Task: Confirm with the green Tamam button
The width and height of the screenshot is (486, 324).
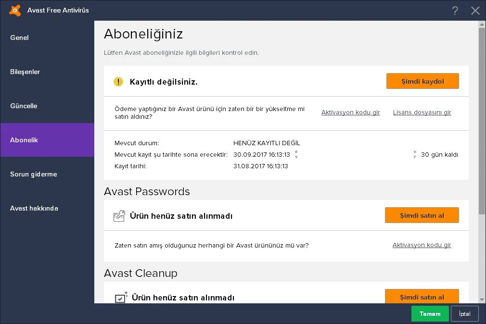Action: tap(430, 313)
